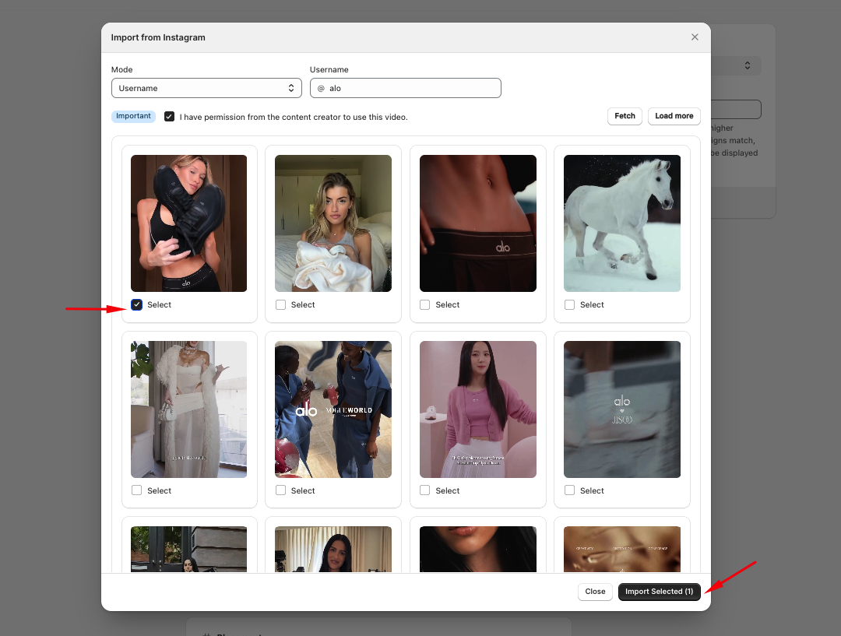Check Select under the blonde woman with towel
Viewport: 841px width, 636px height.
tap(280, 304)
